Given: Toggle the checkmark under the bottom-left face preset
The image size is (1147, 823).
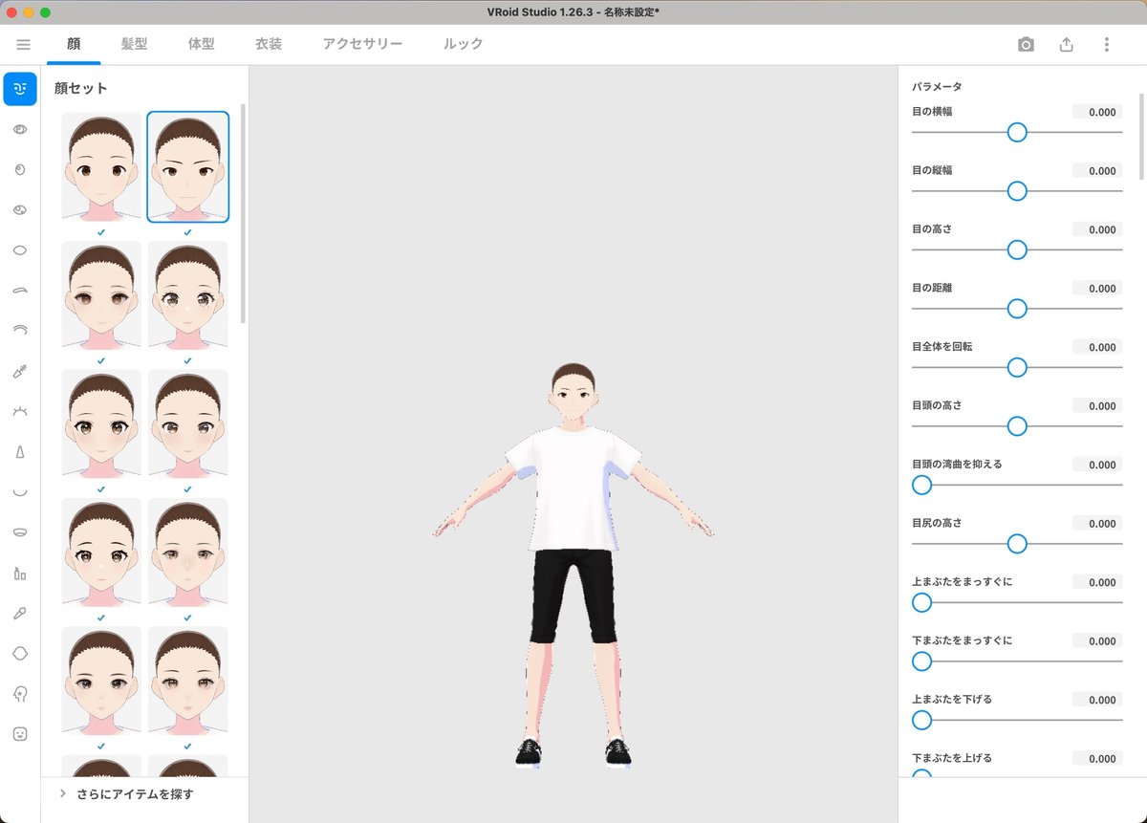Looking at the screenshot, I should pyautogui.click(x=101, y=747).
